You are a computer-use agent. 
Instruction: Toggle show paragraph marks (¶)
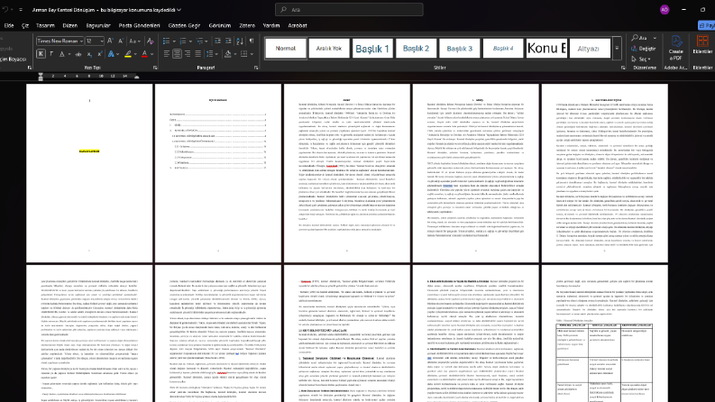(252, 41)
